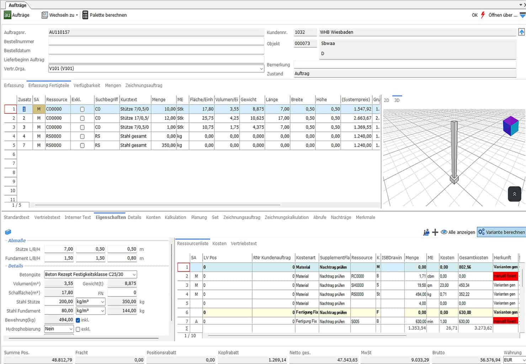Click the green Aufträge module icon
The height and width of the screenshot is (364, 526).
(x=7, y=15)
